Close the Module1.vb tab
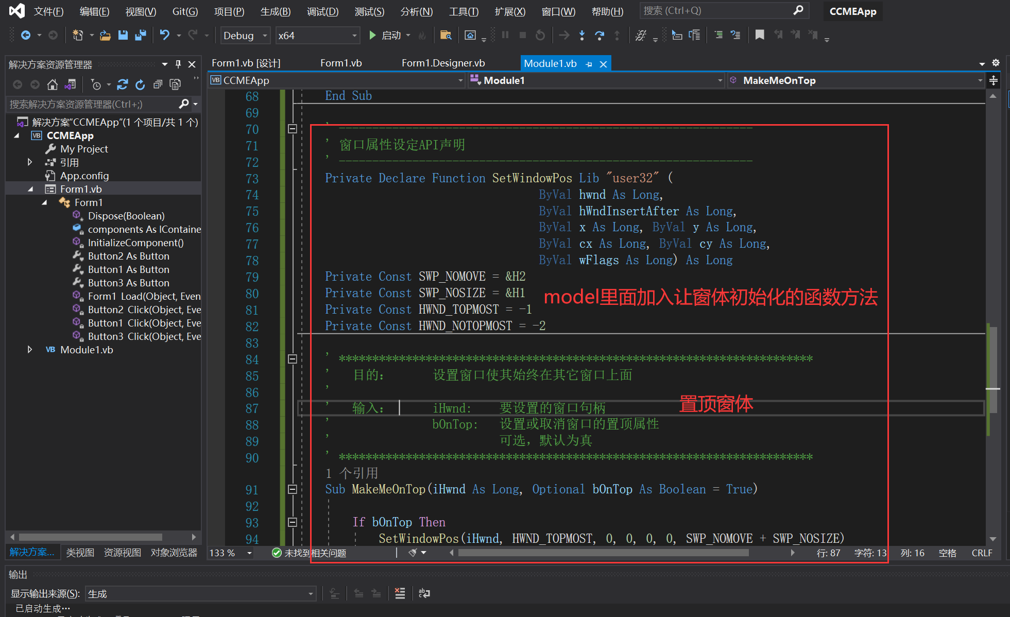 point(603,64)
